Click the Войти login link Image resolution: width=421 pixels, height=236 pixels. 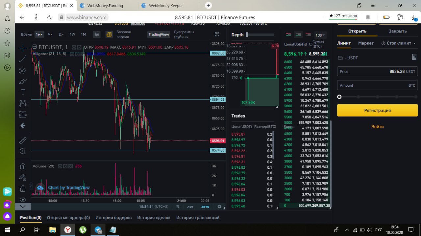[x=378, y=127]
